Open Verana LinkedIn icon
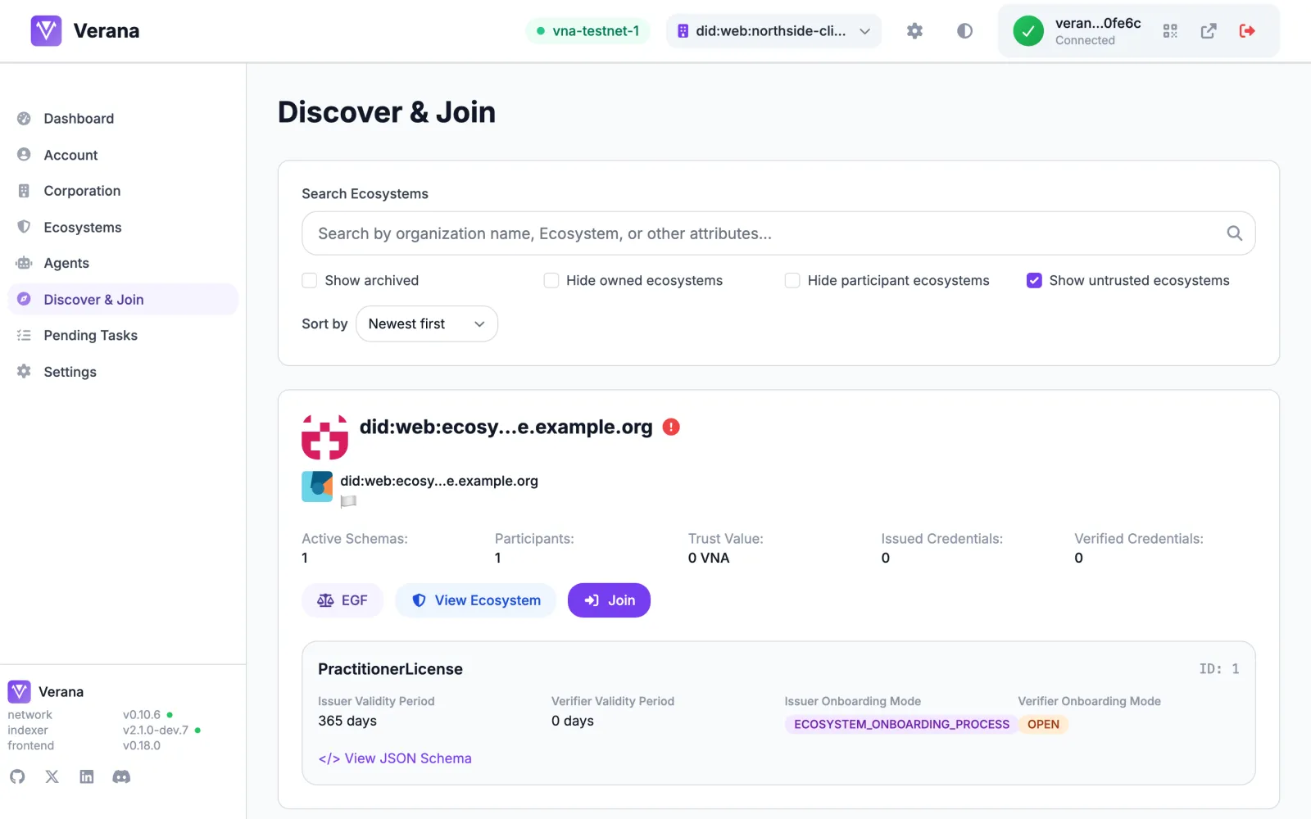This screenshot has width=1311, height=819. [87, 776]
